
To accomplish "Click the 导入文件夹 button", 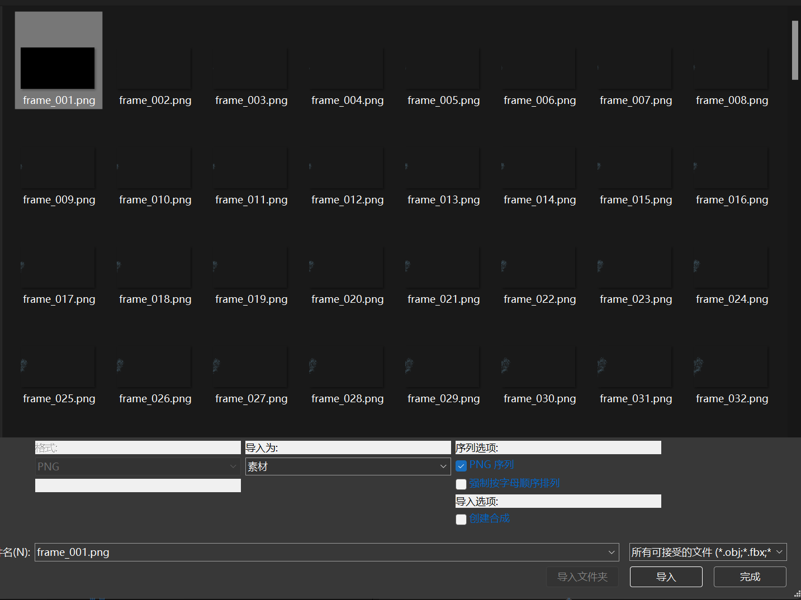I will pos(582,577).
